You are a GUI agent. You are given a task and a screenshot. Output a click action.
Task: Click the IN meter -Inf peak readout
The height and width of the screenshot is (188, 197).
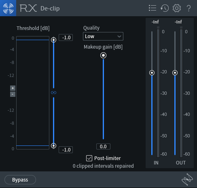pyautogui.click(x=155, y=22)
